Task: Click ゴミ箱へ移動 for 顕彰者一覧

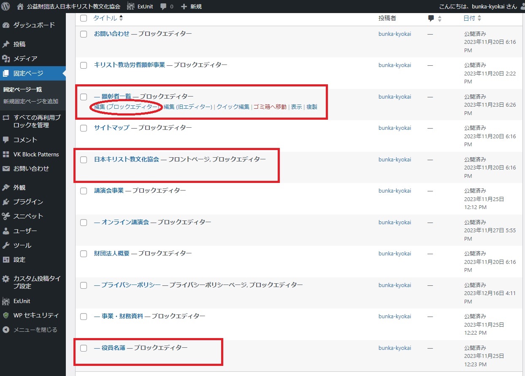Action: point(270,107)
